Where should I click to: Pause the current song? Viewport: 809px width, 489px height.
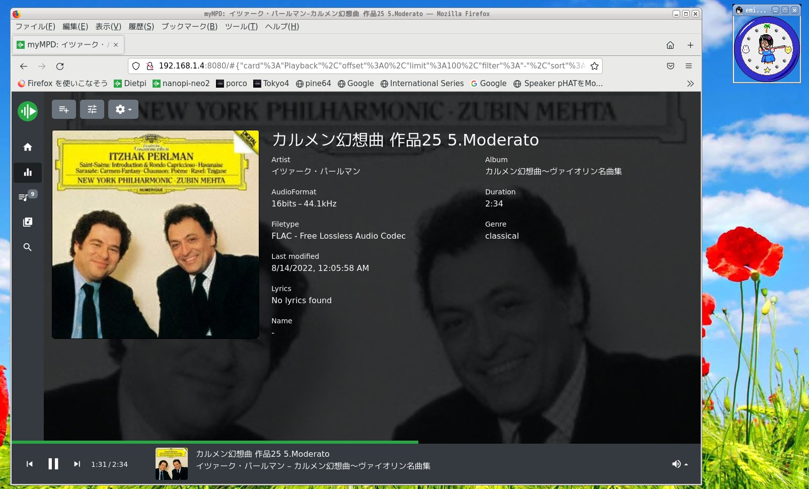click(x=53, y=464)
